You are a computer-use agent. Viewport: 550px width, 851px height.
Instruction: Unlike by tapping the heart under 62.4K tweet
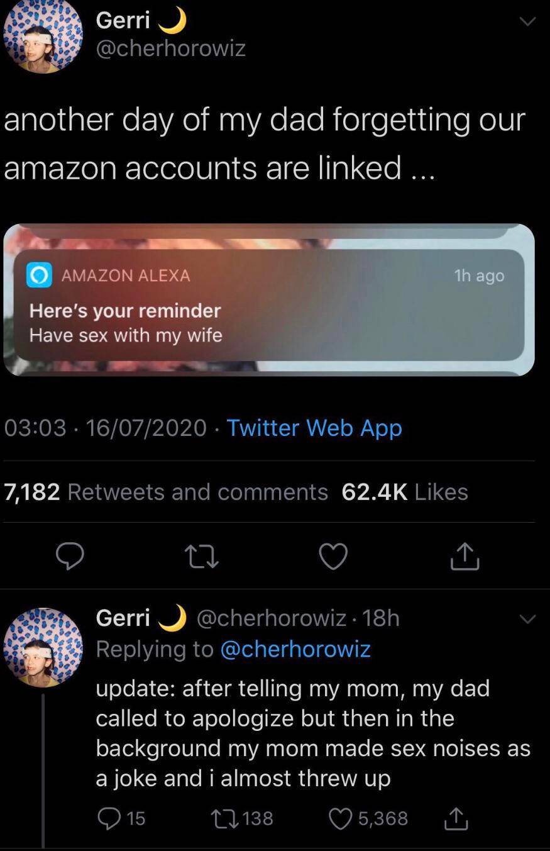click(333, 556)
